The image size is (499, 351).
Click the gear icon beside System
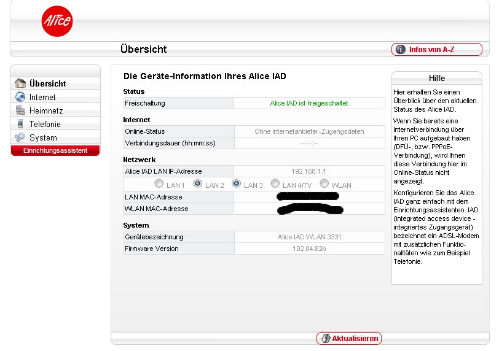coord(20,137)
